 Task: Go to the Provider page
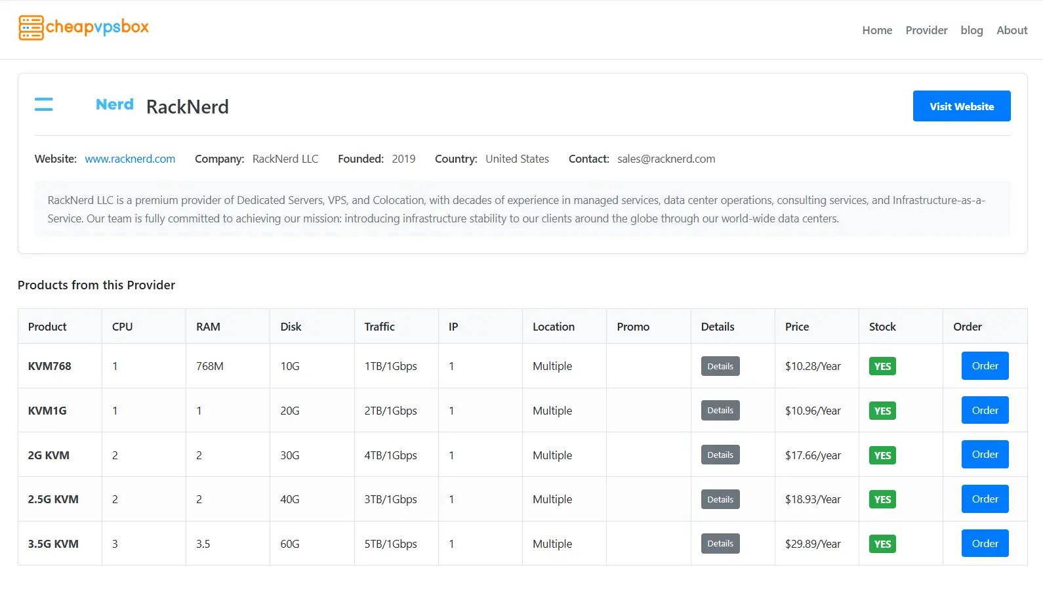(x=926, y=30)
